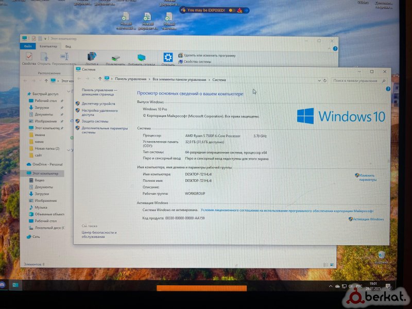This screenshot has height=309, width=412.
Task: Open Диспетчер устройств link
Action: (98, 104)
